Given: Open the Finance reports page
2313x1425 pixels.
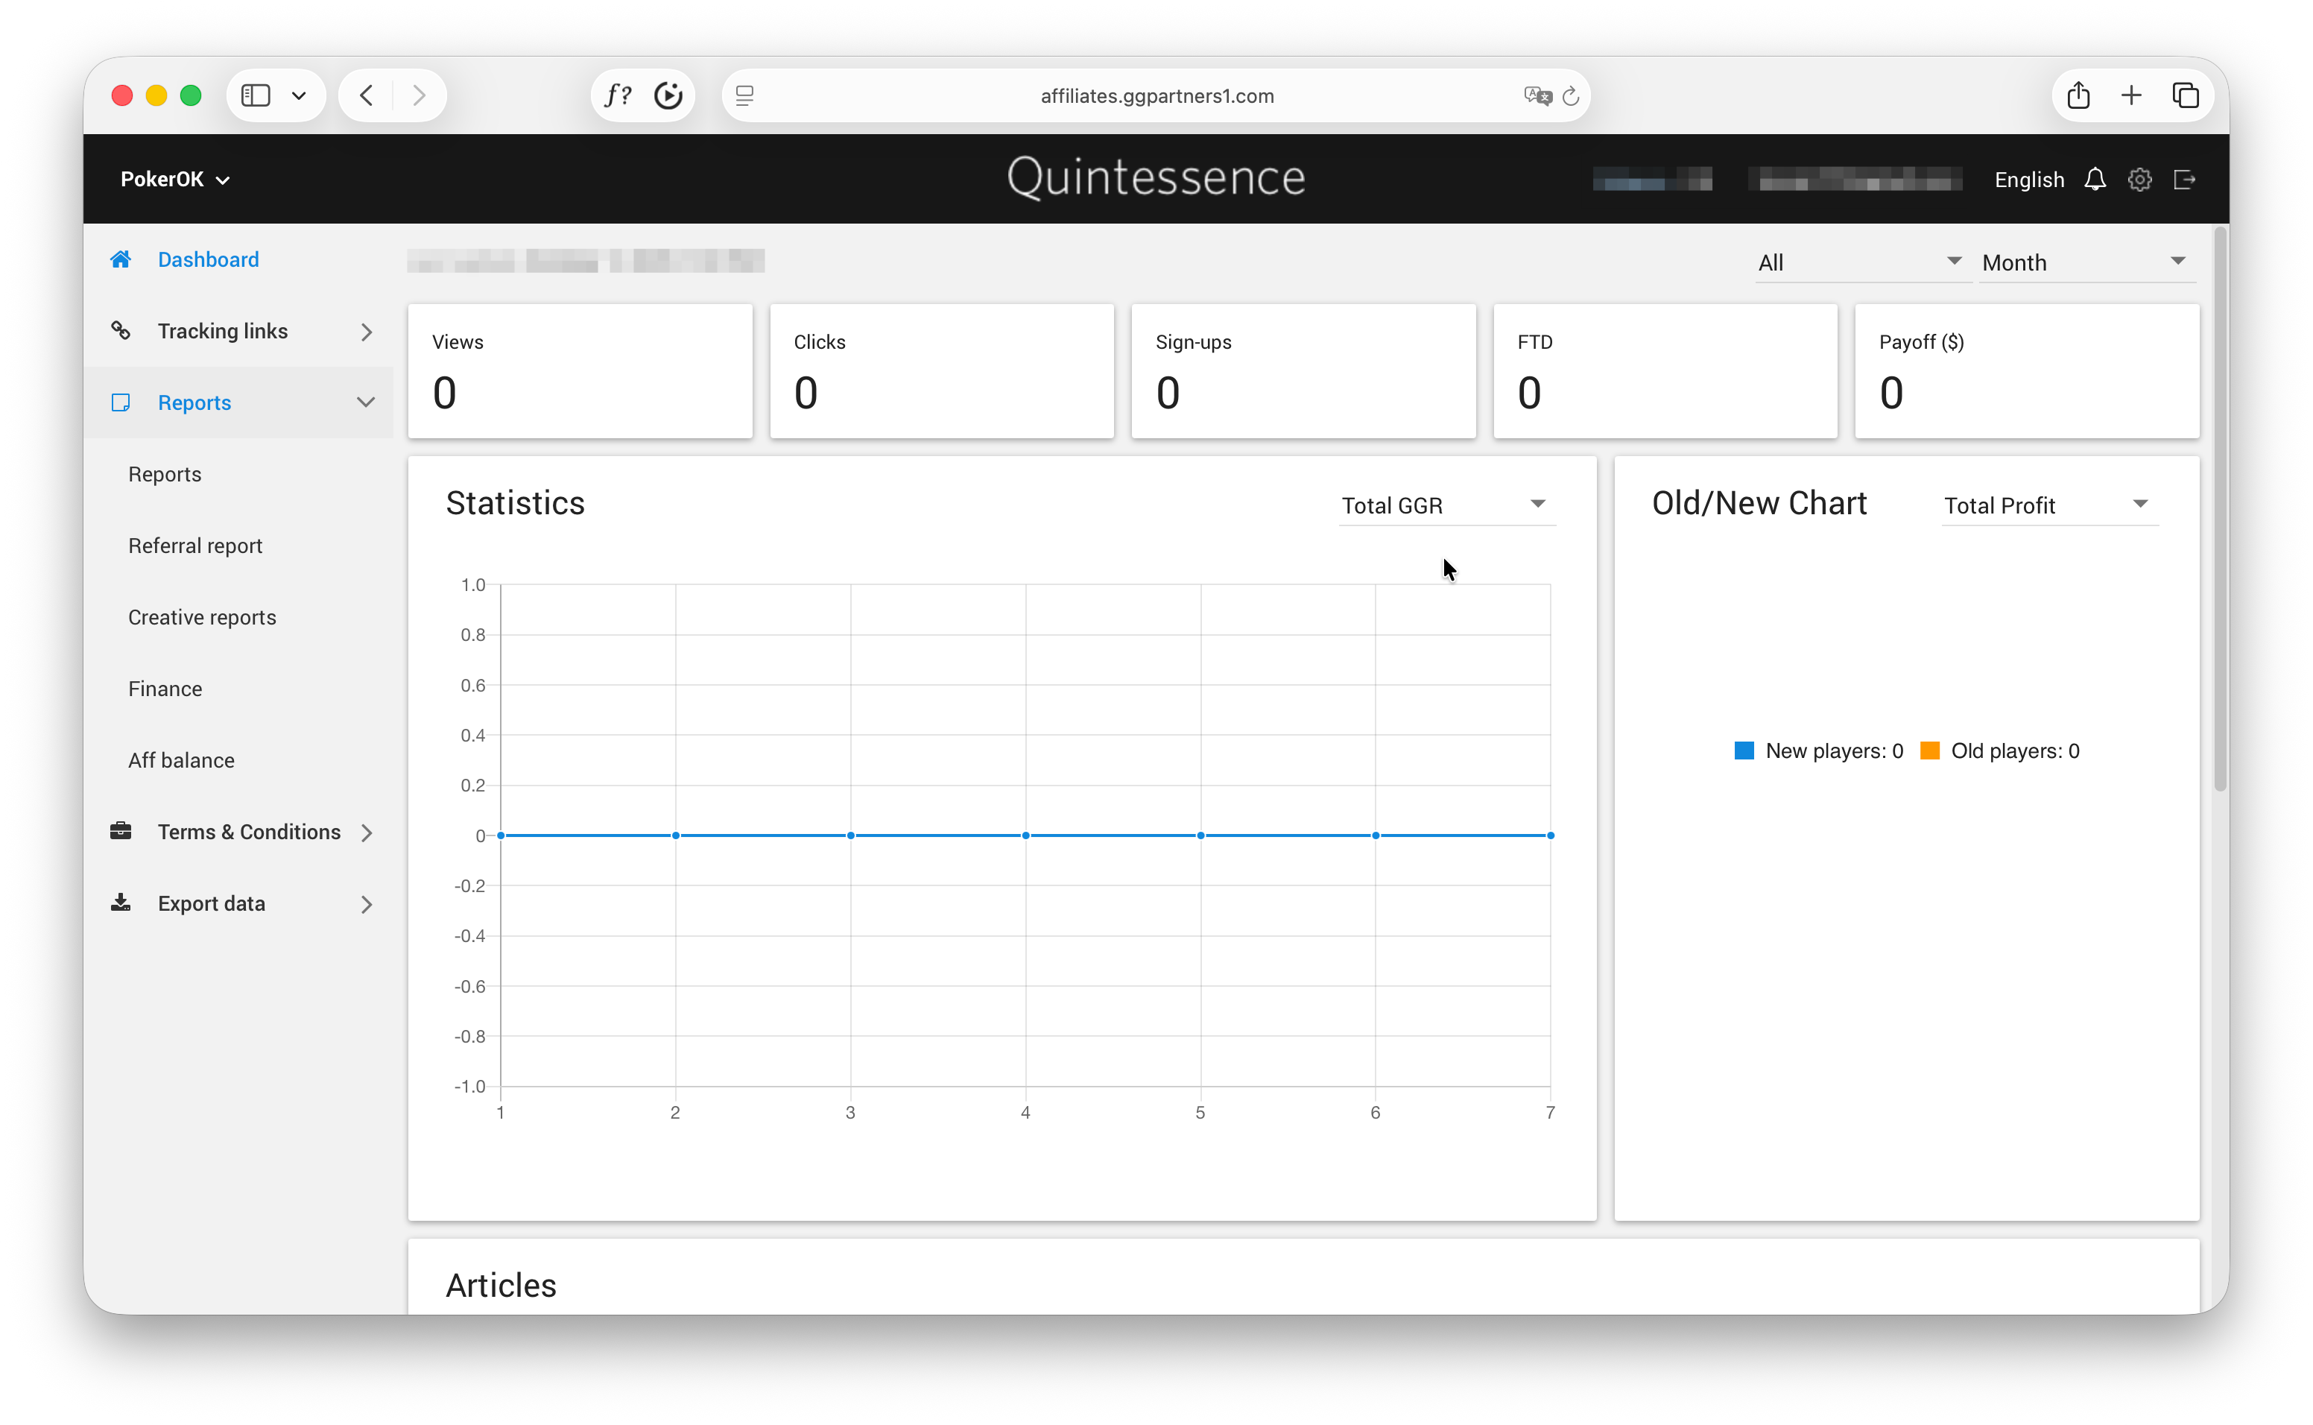Looking at the screenshot, I should point(165,688).
